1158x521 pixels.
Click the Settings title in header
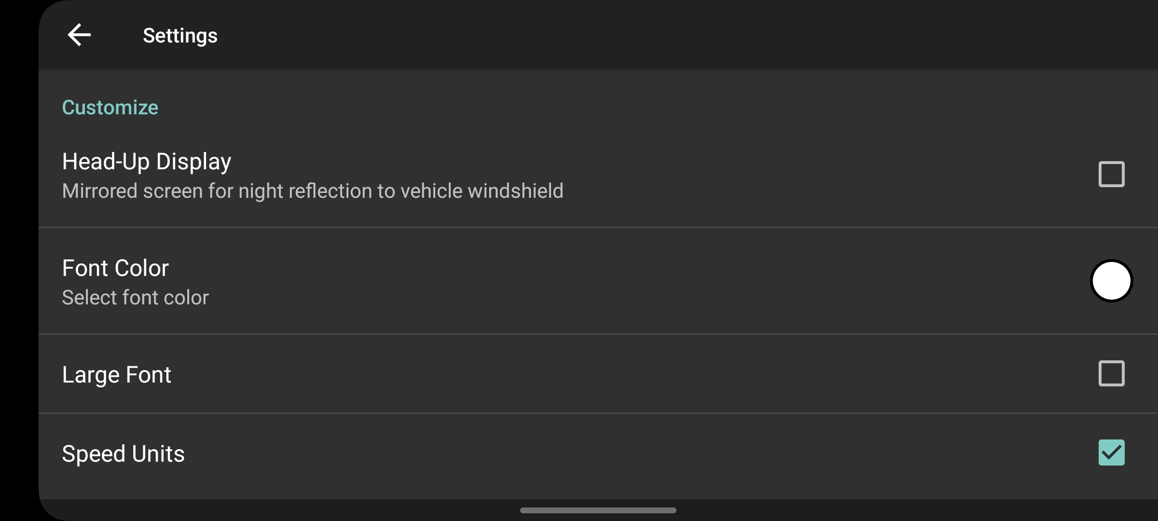180,36
